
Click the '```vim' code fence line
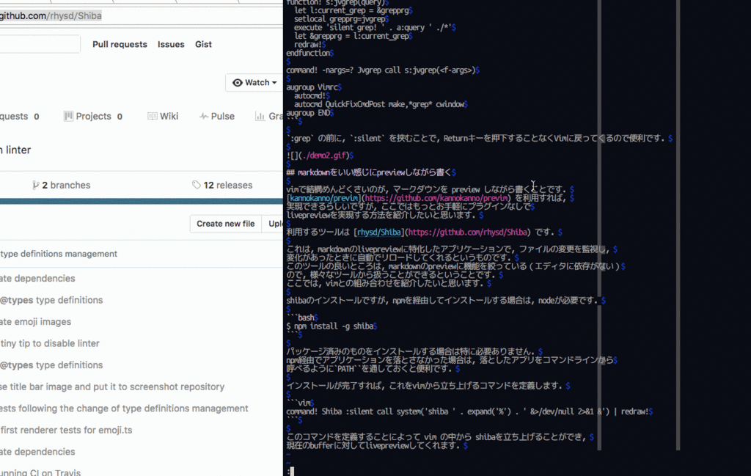[300, 403]
